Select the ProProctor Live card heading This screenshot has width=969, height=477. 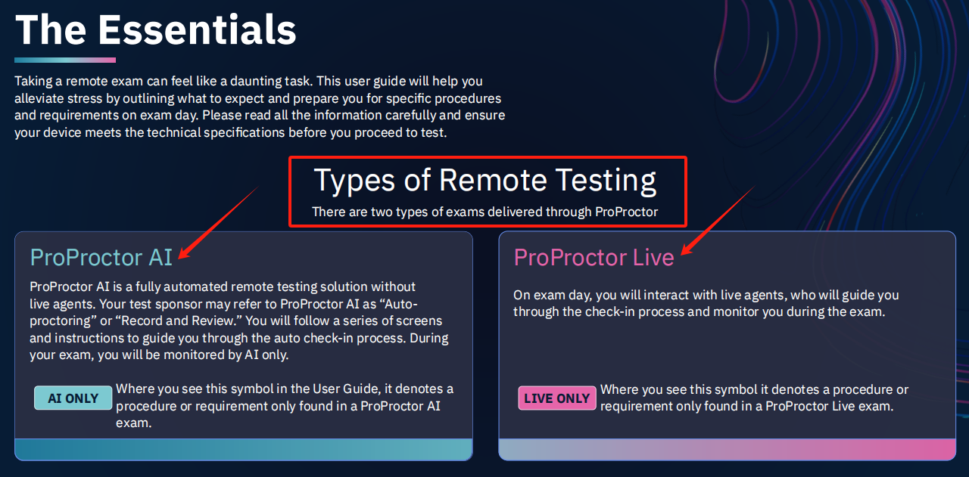tap(594, 258)
